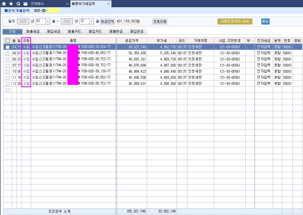Close the 빠른부가세입력 tab
This screenshot has height=215, width=303.
tap(108, 4)
